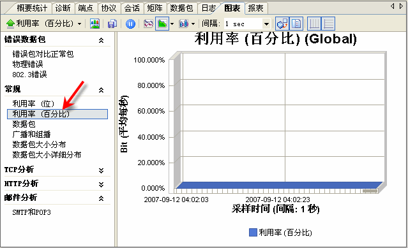Open the bar chart type dropdown arrow

click(193, 24)
